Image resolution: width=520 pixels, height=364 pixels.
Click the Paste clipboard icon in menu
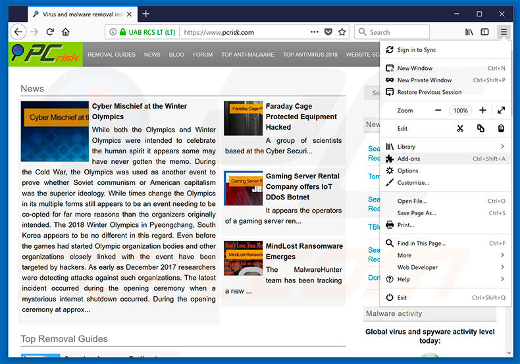[501, 128]
